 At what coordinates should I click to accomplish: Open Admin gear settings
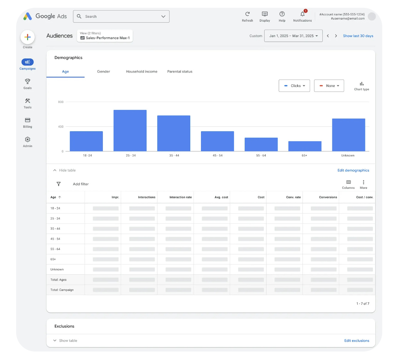click(x=28, y=140)
